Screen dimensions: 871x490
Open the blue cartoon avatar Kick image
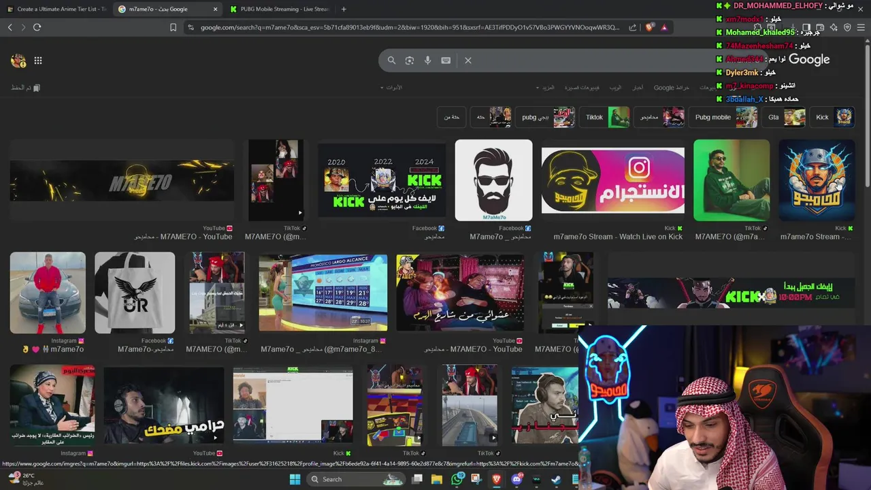[817, 180]
